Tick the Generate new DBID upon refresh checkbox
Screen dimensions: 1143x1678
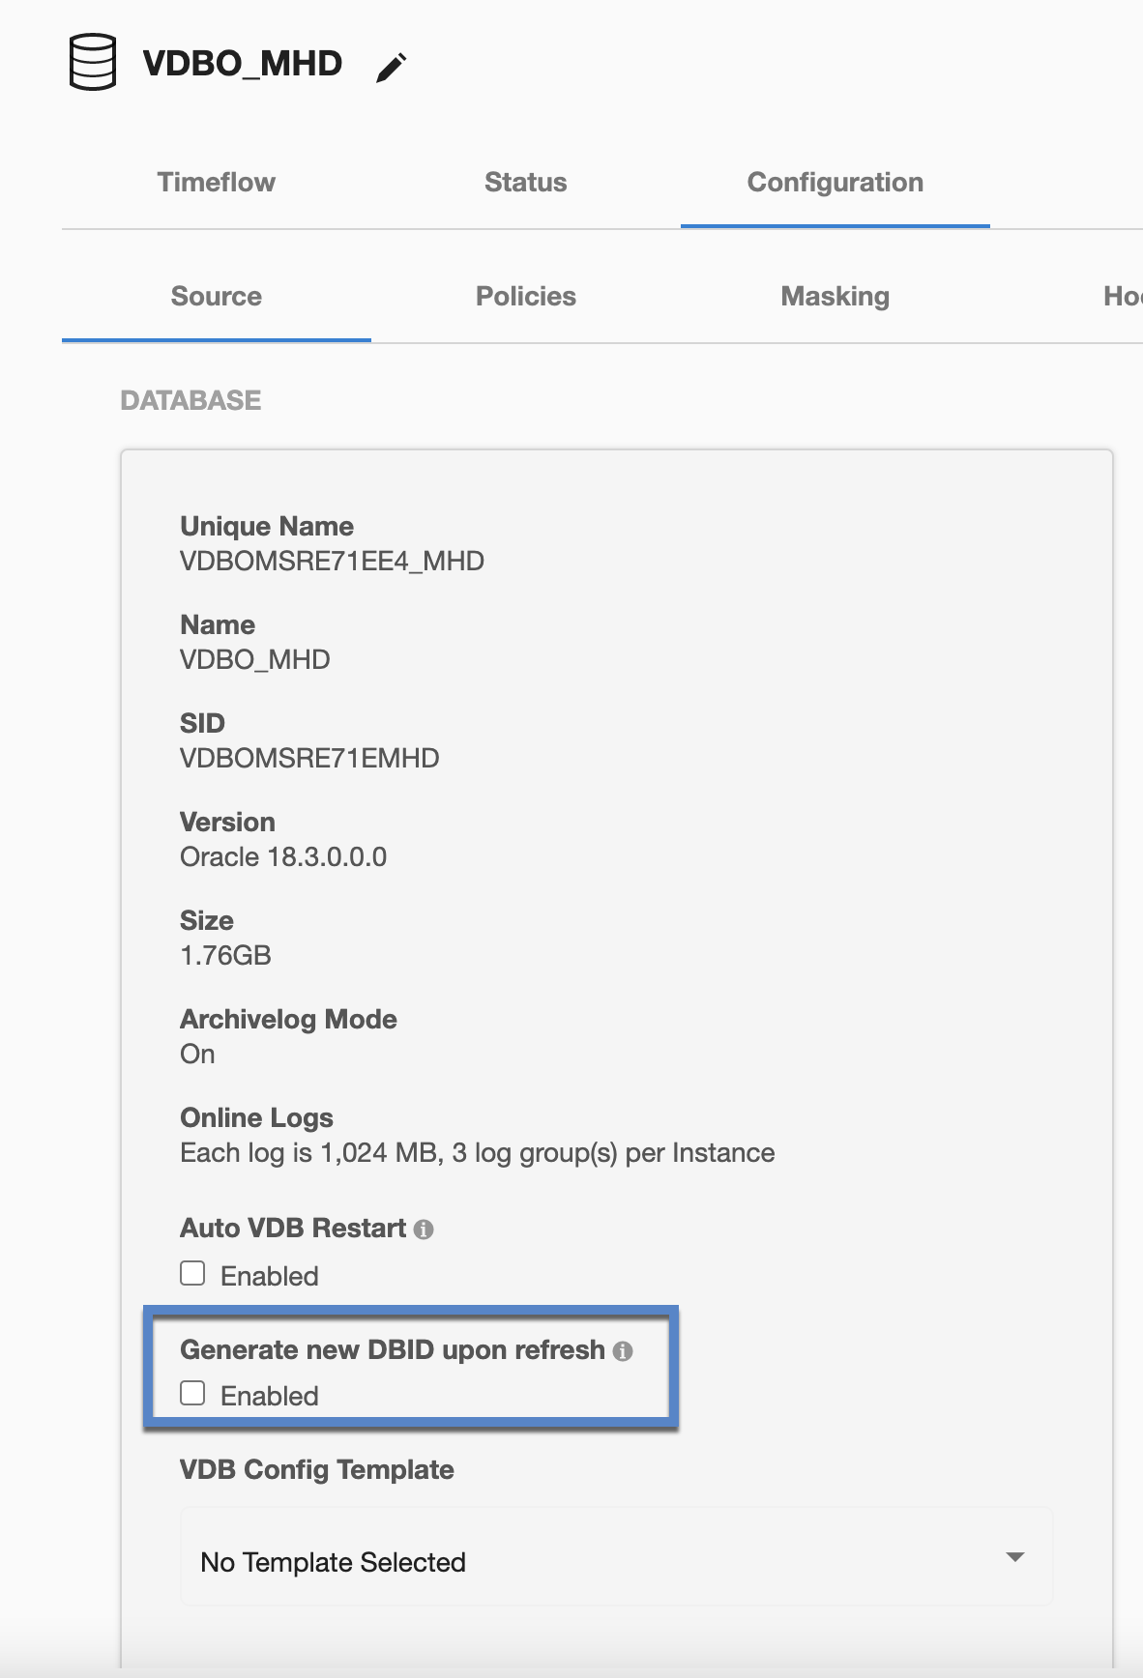tap(192, 1394)
